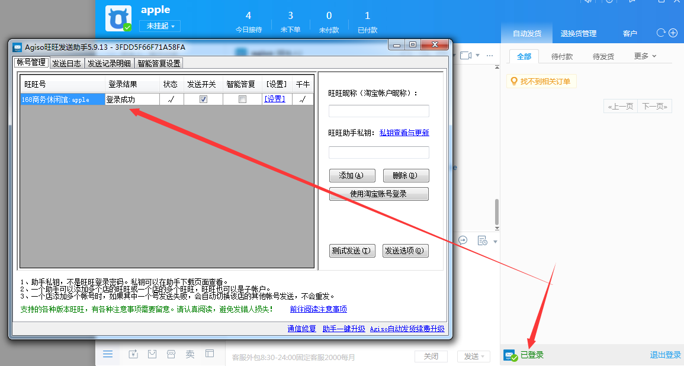Click the Qianniu avatar logo icon
This screenshot has height=366, width=684.
(118, 18)
